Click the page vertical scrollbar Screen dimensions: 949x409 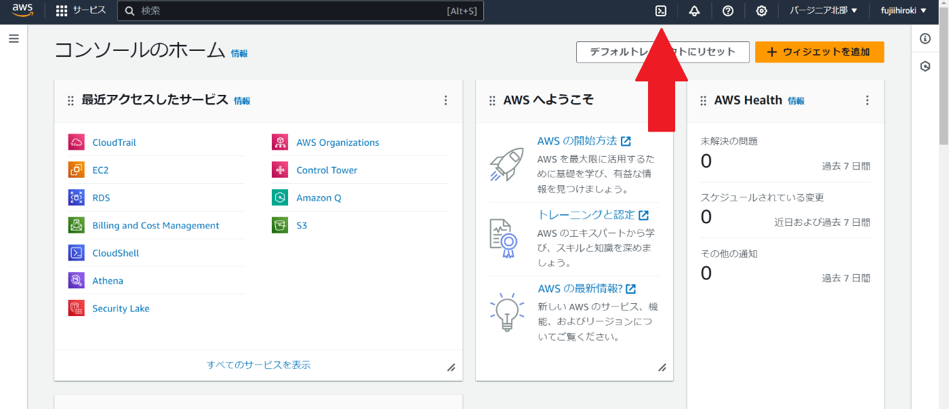[944, 75]
